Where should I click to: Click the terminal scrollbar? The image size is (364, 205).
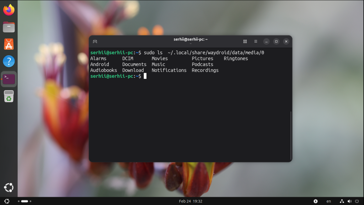click(291, 135)
